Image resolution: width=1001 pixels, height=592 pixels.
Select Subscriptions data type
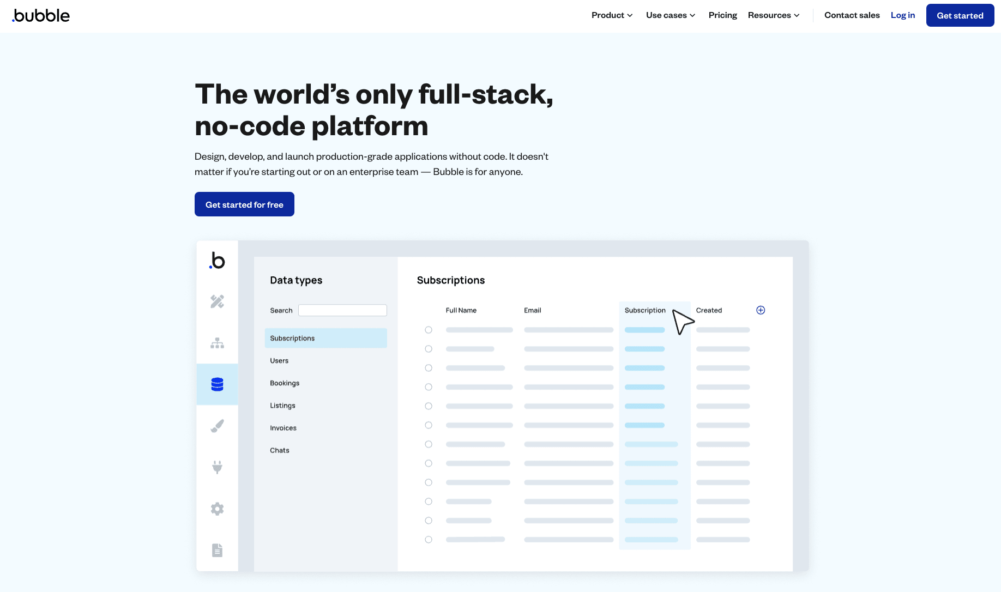pyautogui.click(x=325, y=338)
